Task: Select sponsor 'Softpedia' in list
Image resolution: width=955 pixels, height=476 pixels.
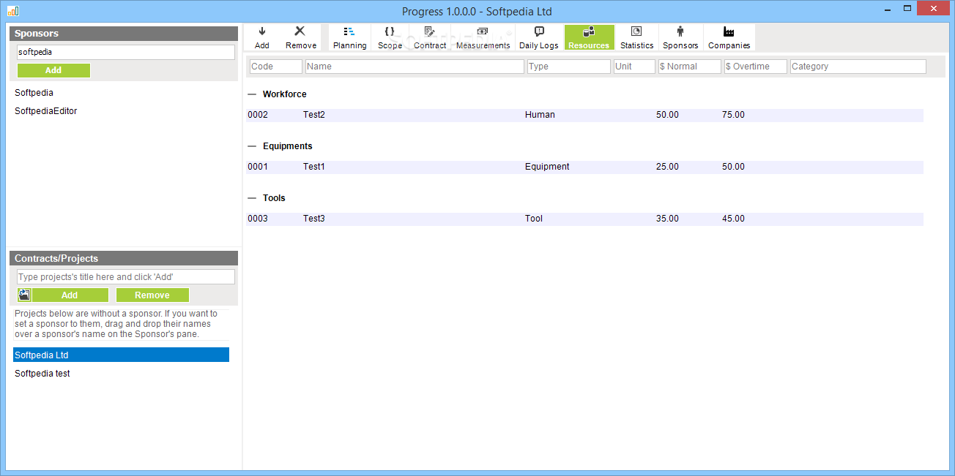Action: click(x=34, y=93)
